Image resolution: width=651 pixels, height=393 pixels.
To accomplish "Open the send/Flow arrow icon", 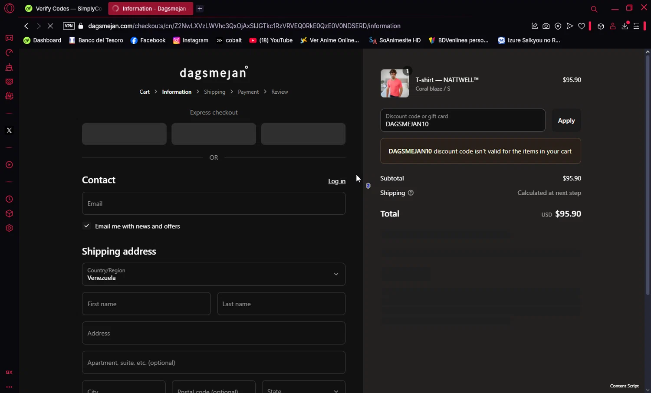I will (x=570, y=26).
